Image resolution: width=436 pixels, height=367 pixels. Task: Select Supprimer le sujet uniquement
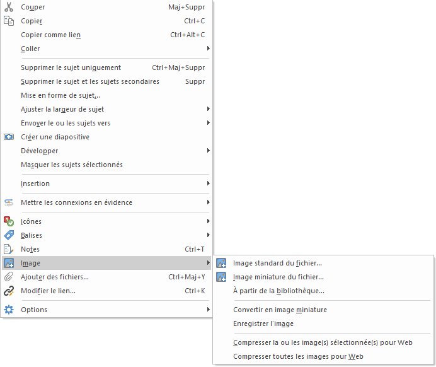tap(71, 67)
